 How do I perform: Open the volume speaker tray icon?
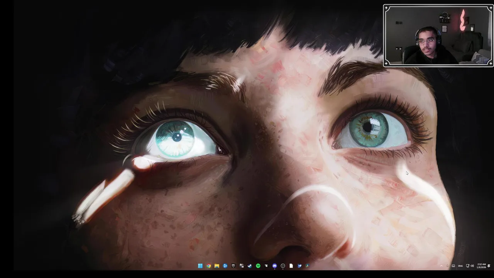(x=472, y=266)
